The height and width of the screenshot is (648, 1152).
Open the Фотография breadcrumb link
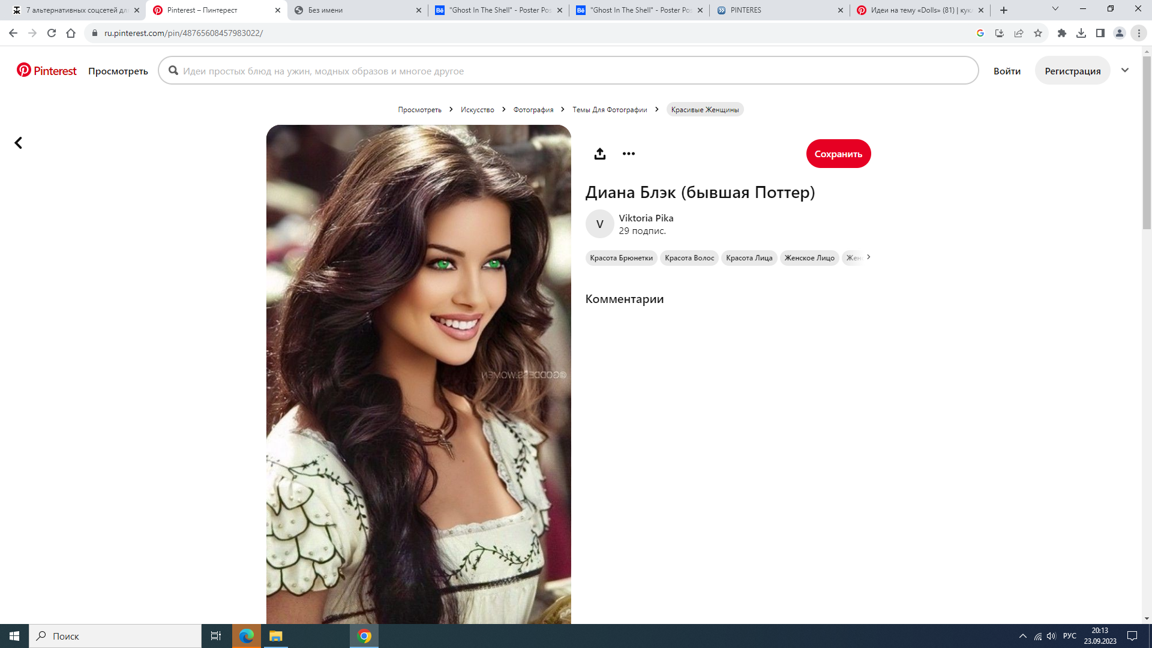click(x=533, y=109)
